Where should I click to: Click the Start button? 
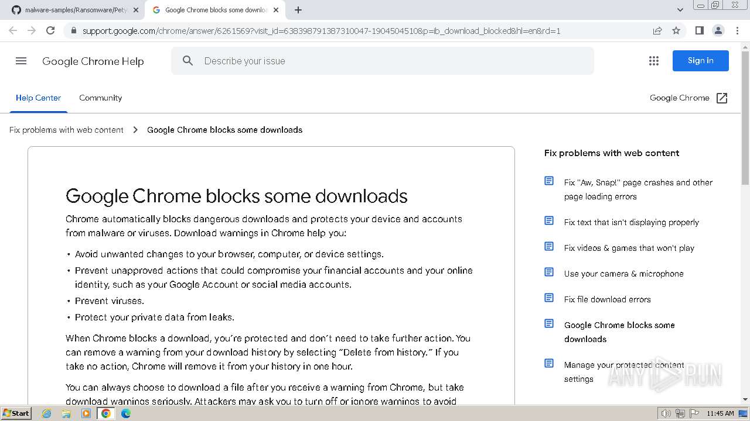tap(16, 413)
